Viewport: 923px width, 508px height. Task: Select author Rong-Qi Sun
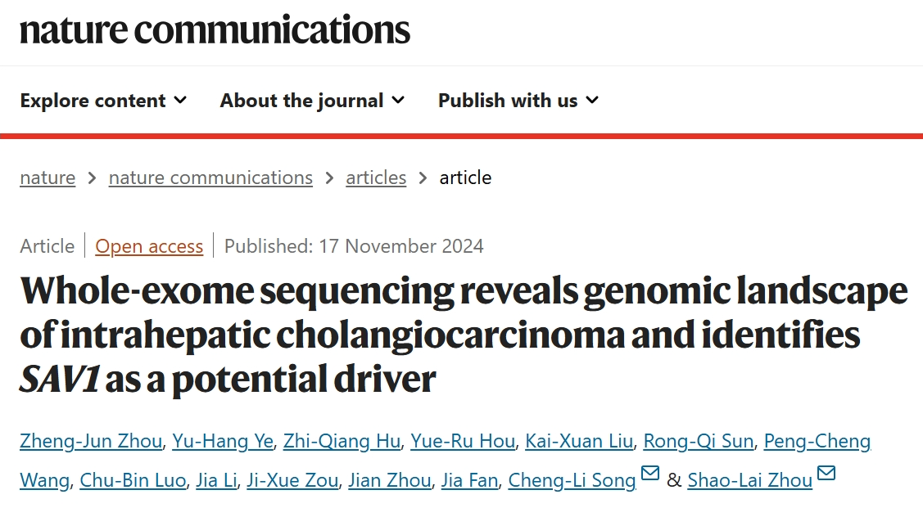(x=699, y=441)
